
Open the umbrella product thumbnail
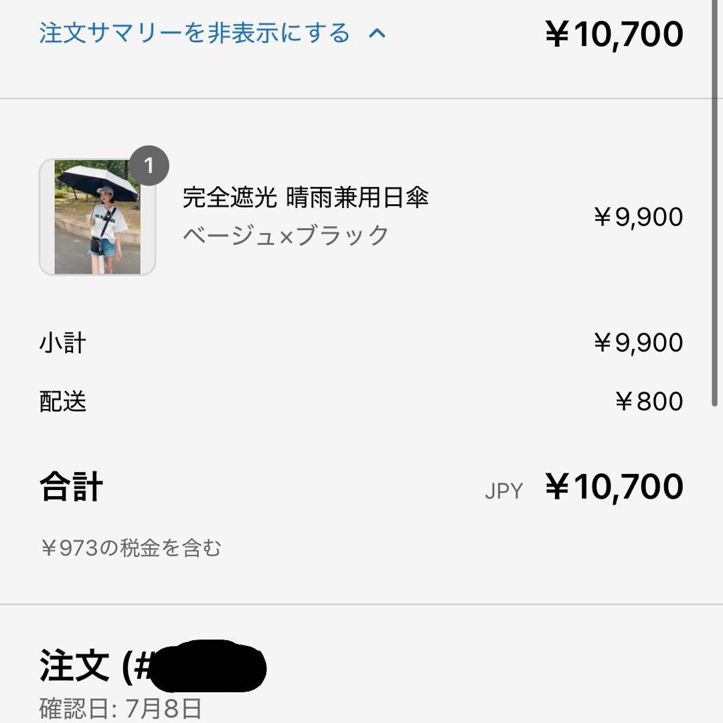[98, 218]
